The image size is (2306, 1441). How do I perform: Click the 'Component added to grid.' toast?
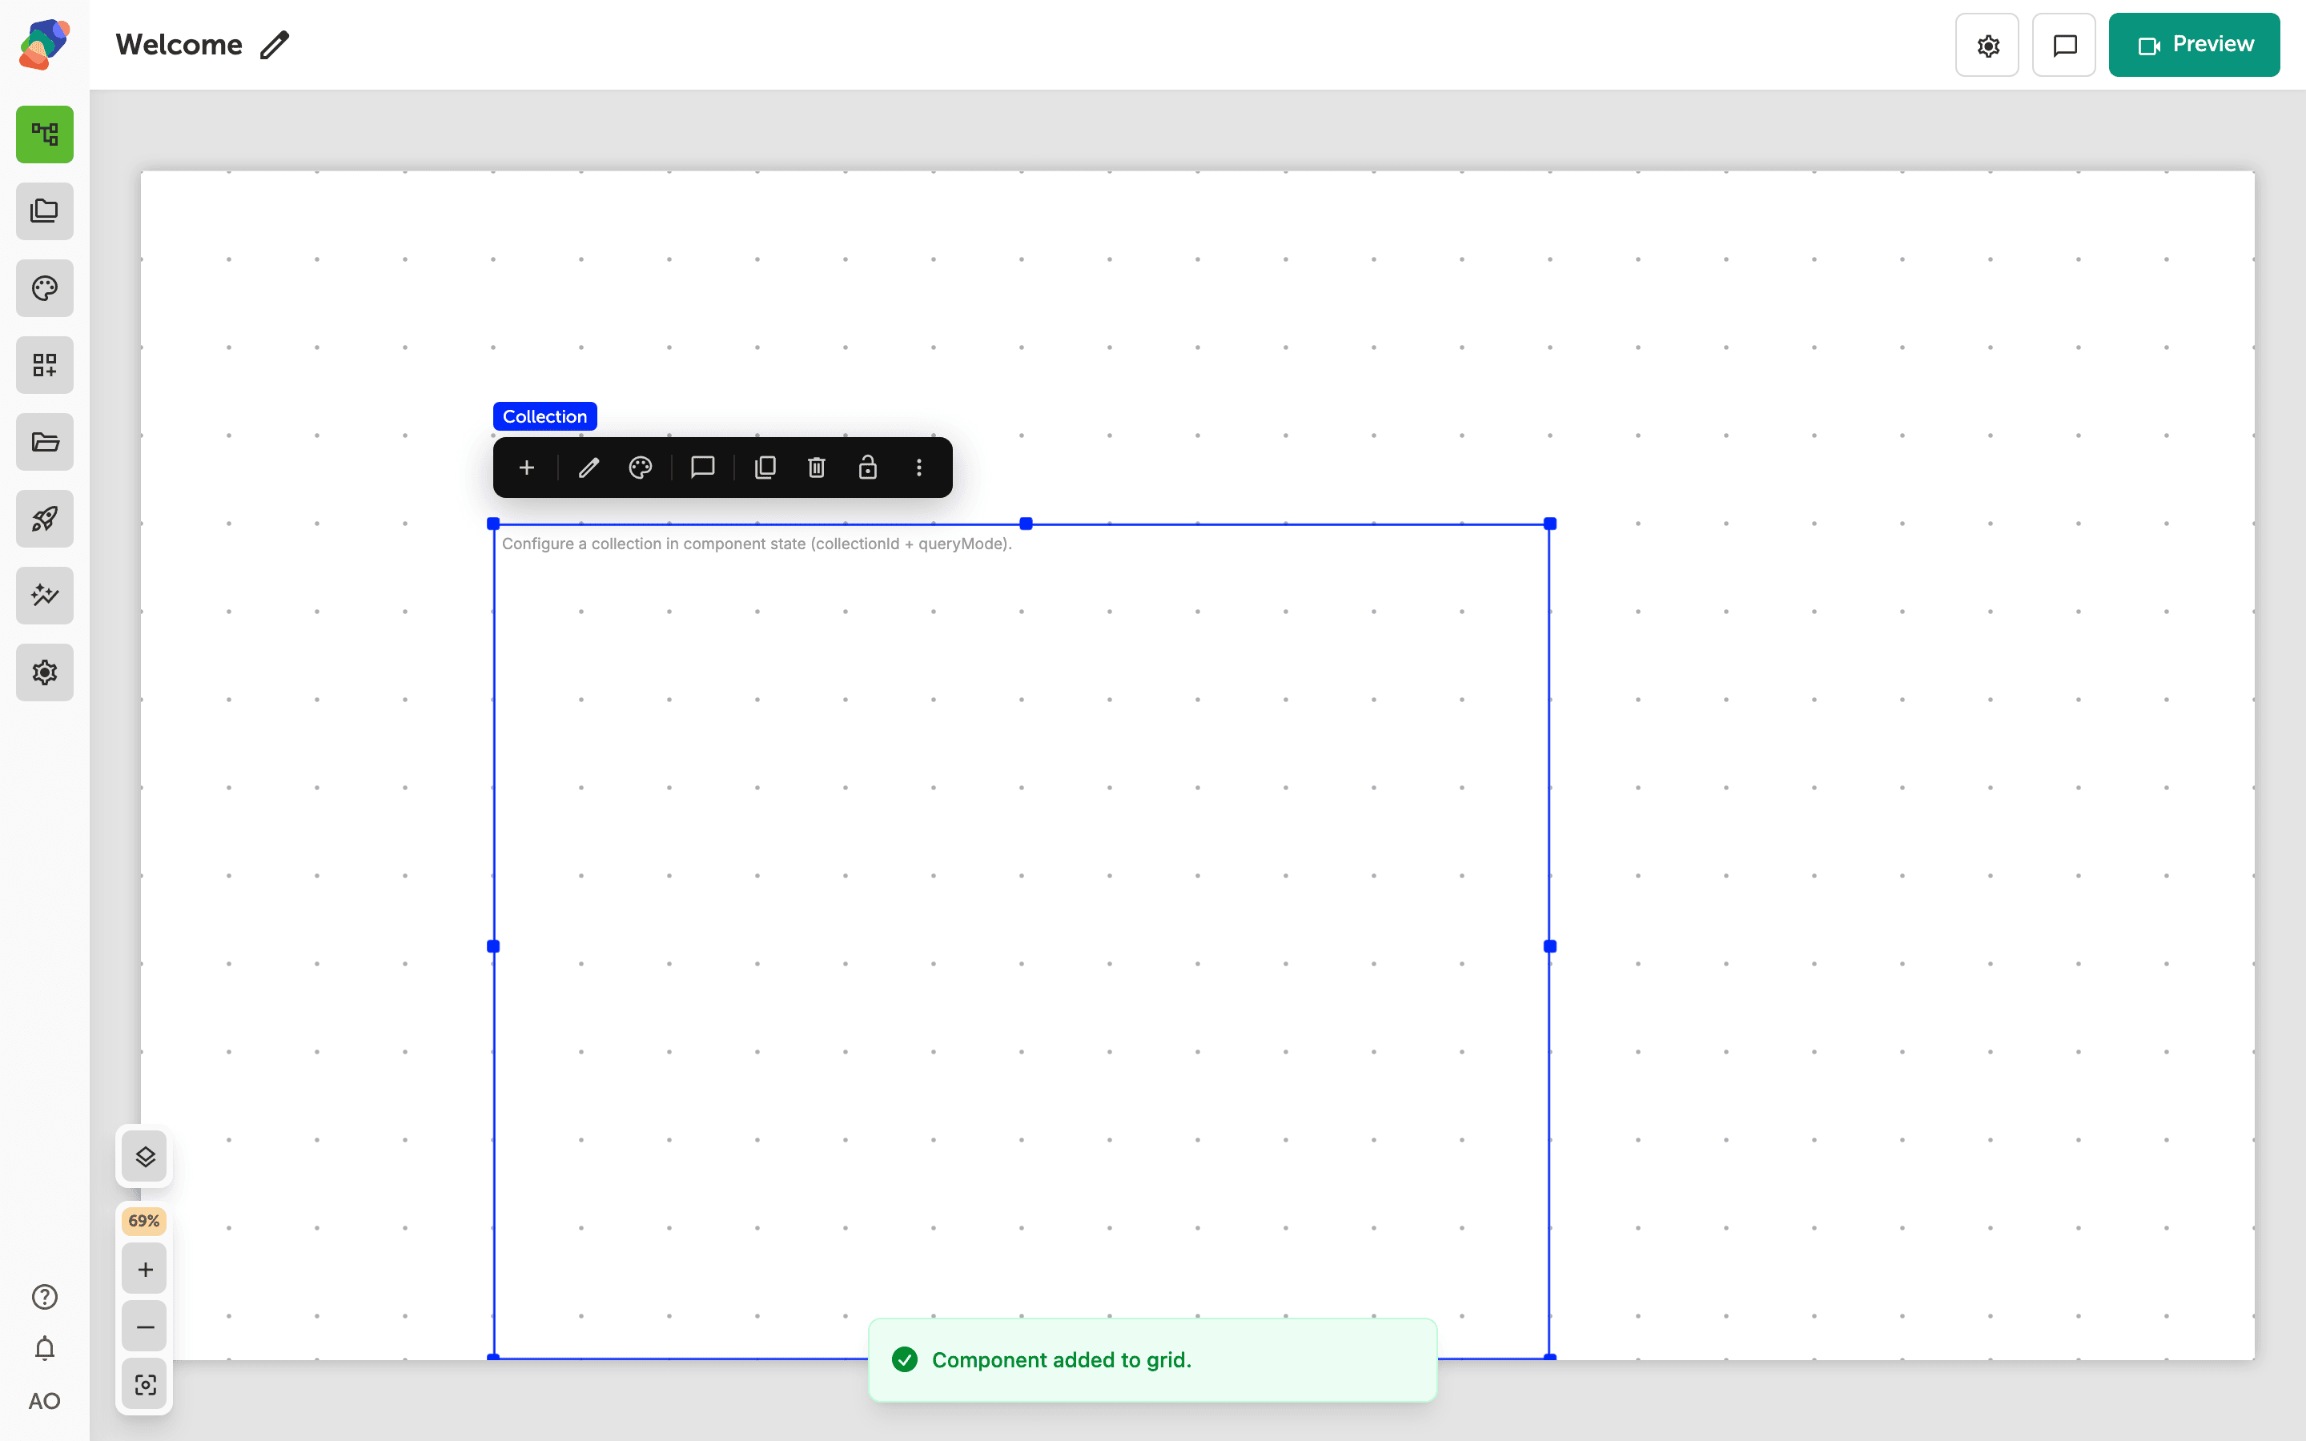coord(1152,1360)
